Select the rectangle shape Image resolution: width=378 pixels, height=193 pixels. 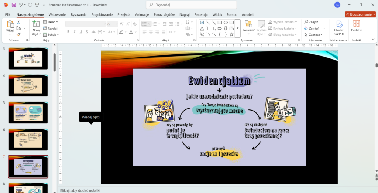tap(220, 23)
